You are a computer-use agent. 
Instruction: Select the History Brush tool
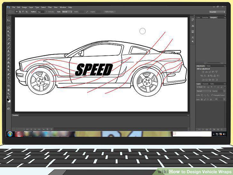pos(8,55)
